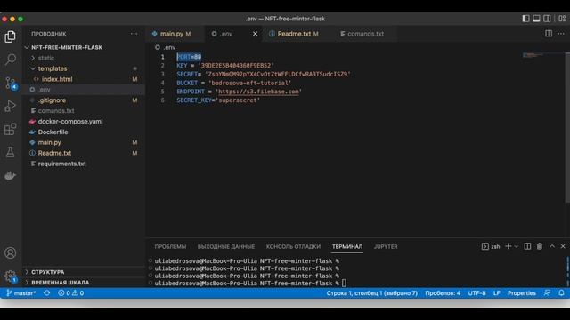Open Dockerfile in the file tree
Screen dimensions: 570x320
[x=84, y=132]
